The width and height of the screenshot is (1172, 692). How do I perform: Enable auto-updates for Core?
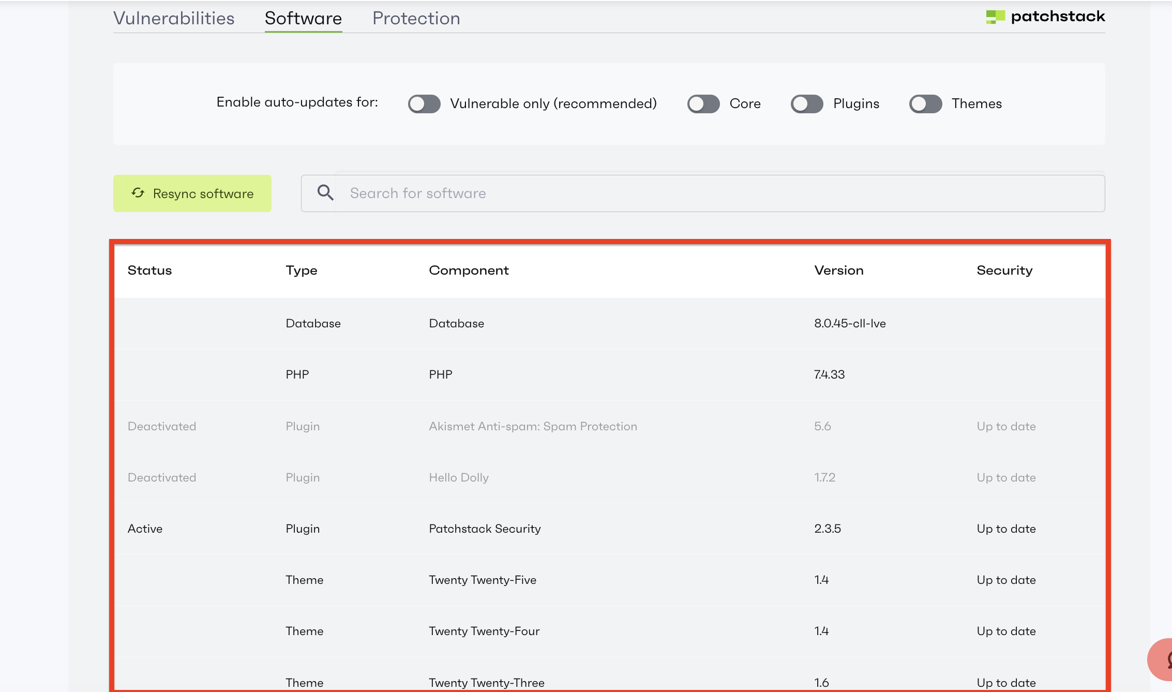coord(703,103)
